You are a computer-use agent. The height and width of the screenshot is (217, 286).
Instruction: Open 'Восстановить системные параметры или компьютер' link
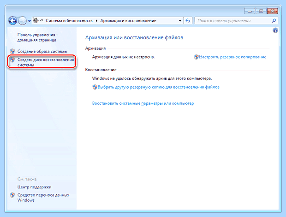pos(143,103)
